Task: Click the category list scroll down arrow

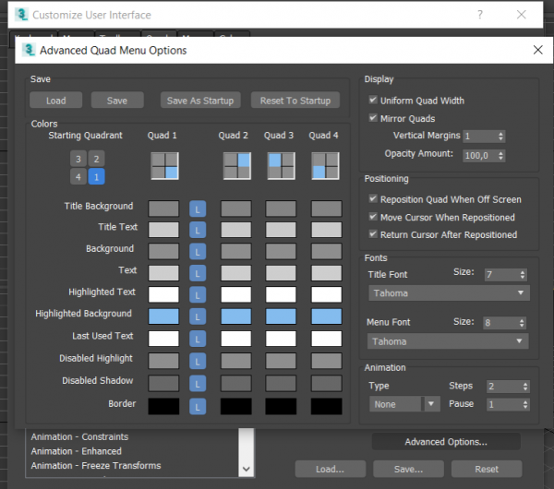Action: click(247, 469)
